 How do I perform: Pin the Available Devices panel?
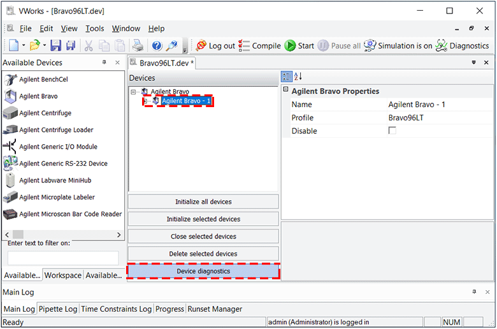click(x=104, y=62)
